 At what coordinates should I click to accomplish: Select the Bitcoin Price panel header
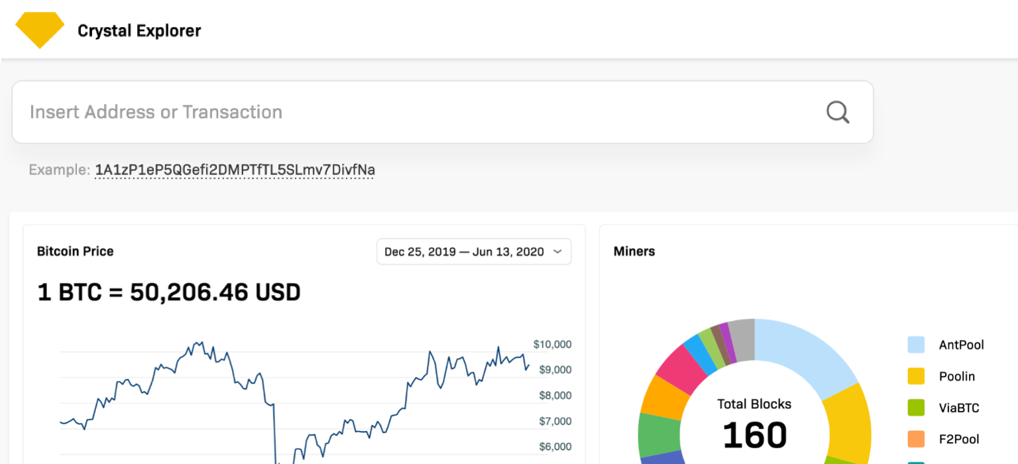pos(75,251)
